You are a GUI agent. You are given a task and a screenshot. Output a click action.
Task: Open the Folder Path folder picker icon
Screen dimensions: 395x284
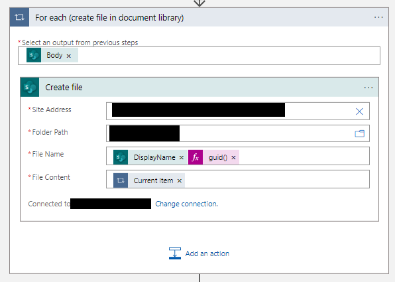coord(359,133)
